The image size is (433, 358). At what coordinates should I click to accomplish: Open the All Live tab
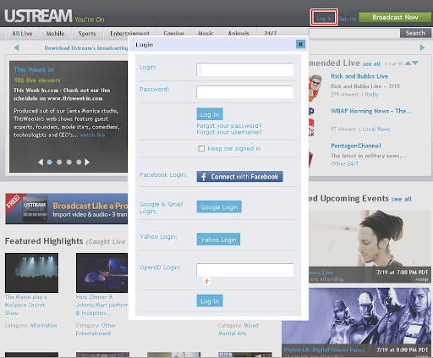click(22, 34)
